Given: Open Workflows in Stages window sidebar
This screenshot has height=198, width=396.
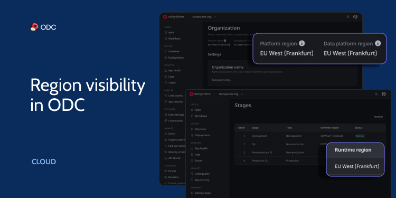Looking at the screenshot, I should [199, 116].
